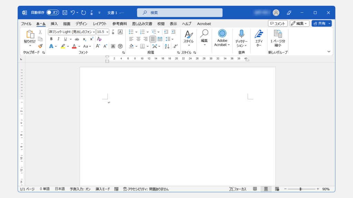
Task: Click the Format Painter brush icon
Action: point(40,46)
